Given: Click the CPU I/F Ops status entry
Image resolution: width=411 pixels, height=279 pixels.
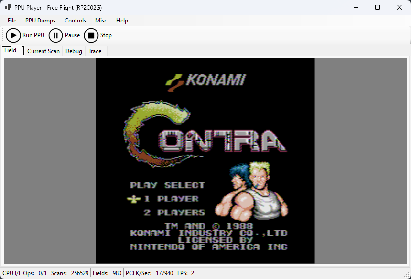Looking at the screenshot, I should (25, 273).
